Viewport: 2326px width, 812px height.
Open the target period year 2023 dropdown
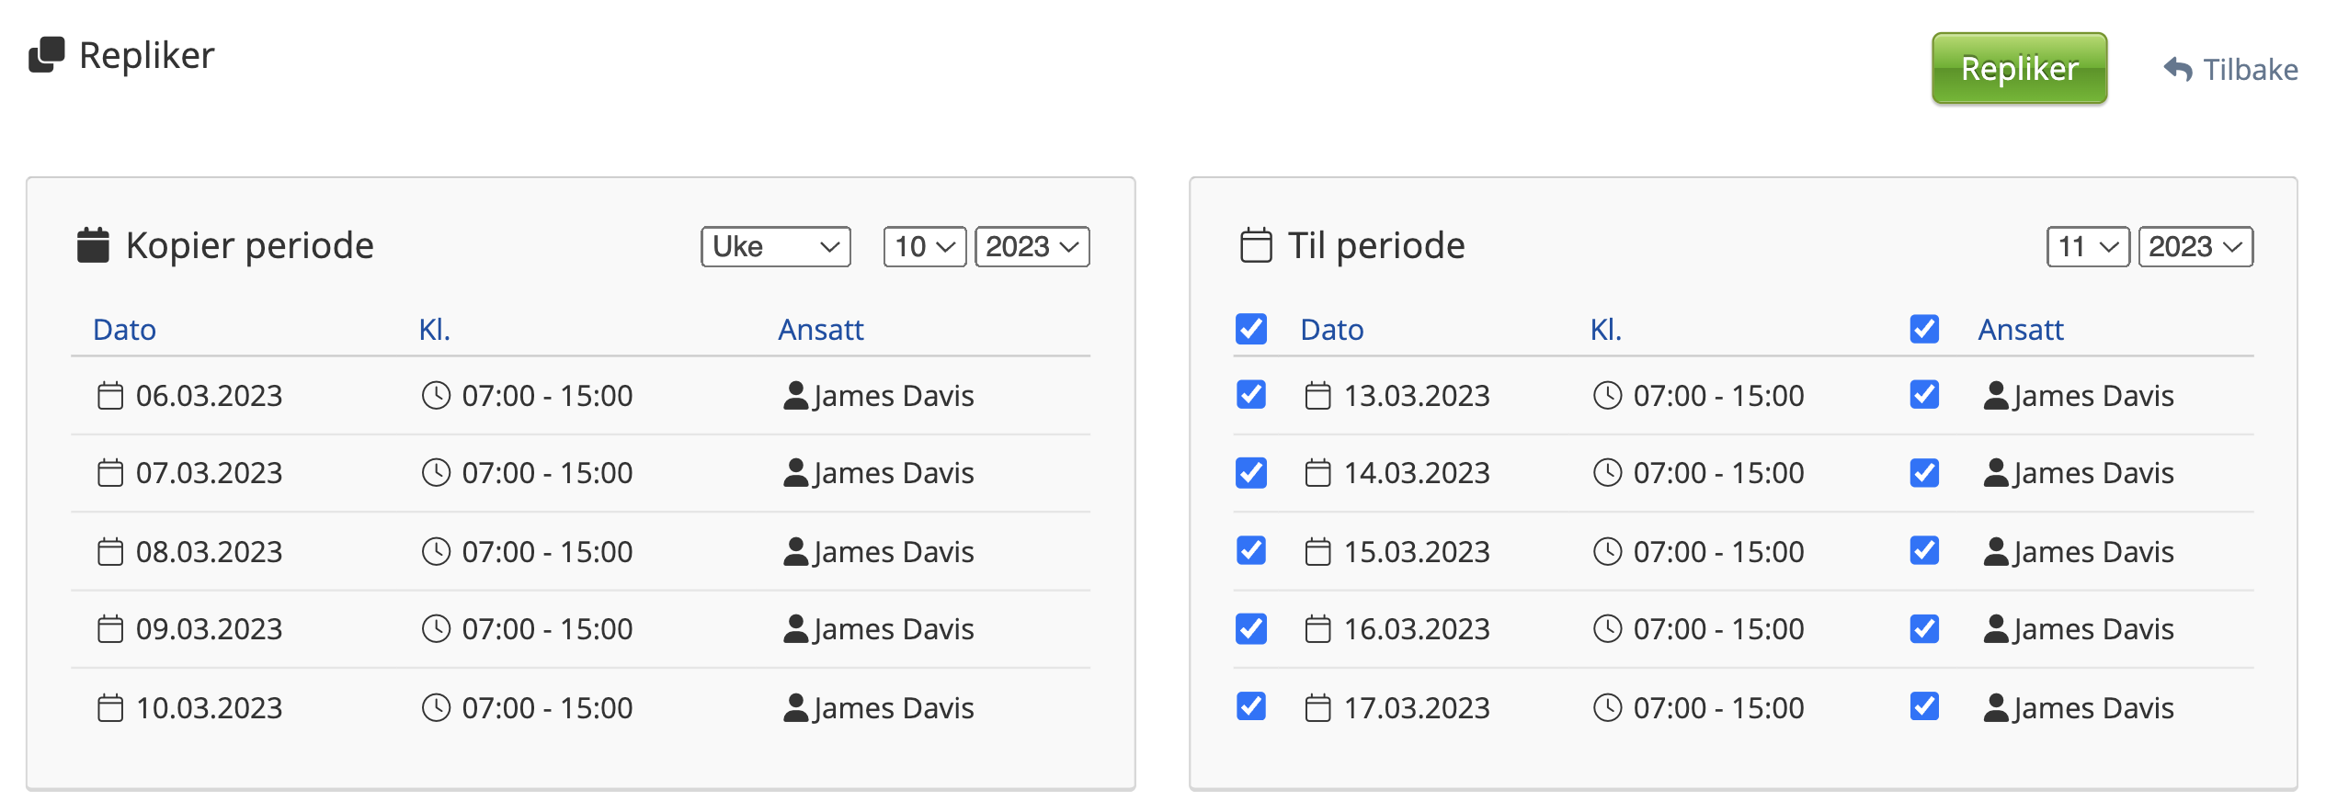point(2195,246)
